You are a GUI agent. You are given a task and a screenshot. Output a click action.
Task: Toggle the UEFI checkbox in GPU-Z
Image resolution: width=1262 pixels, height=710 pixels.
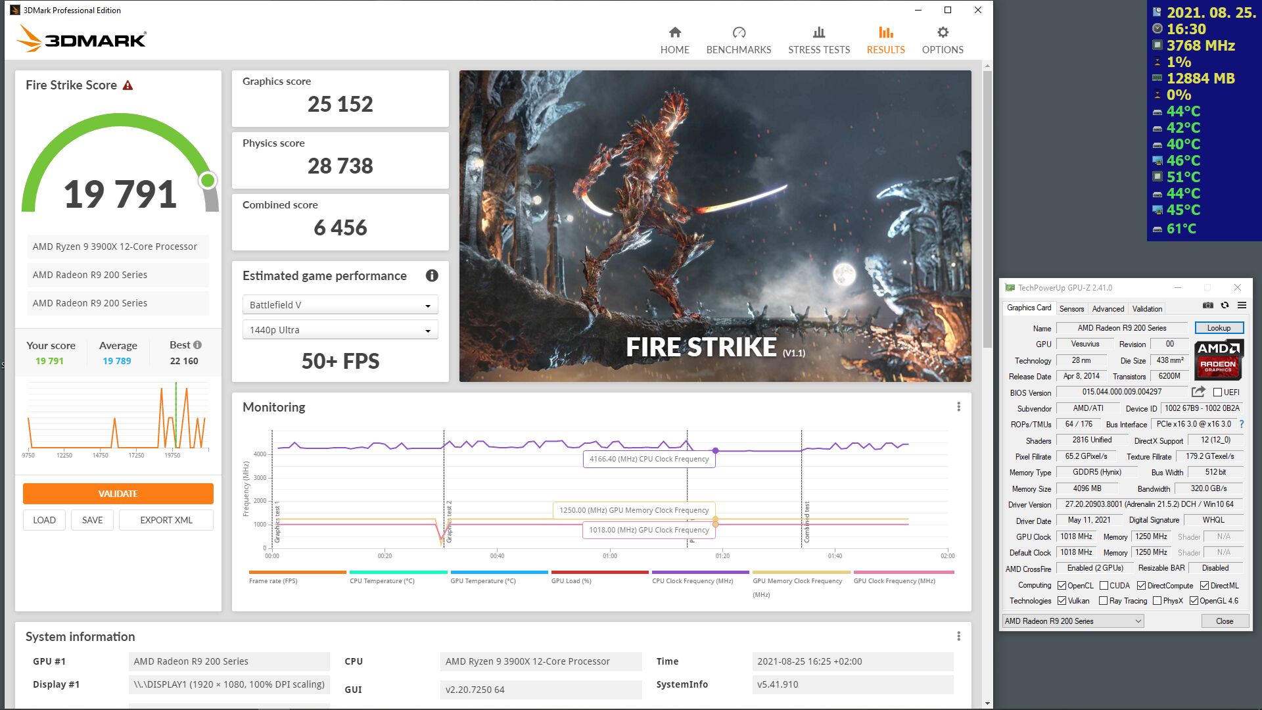click(1217, 392)
